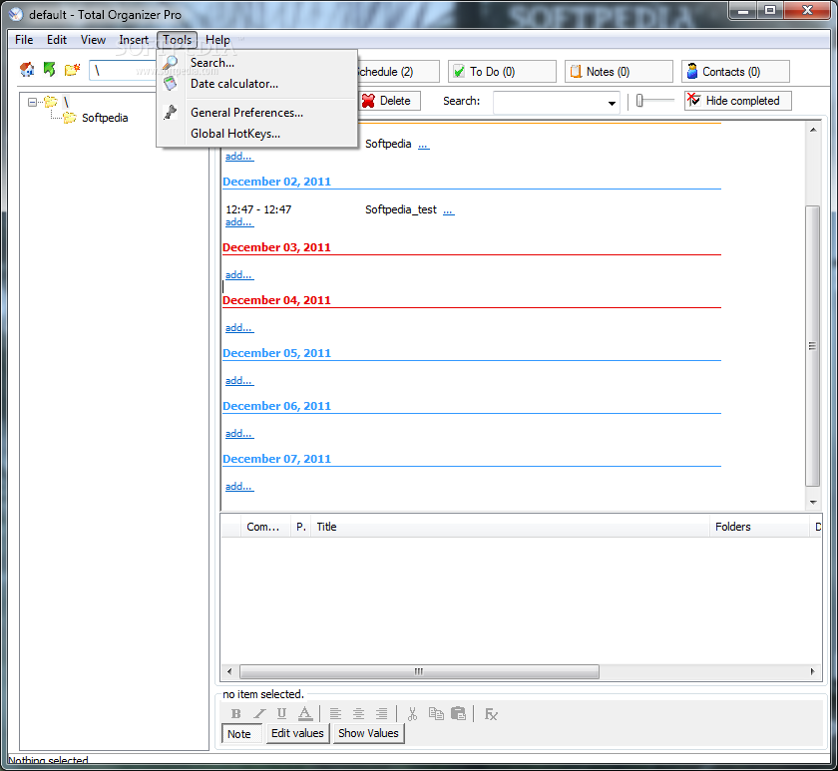Viewport: 838px width, 771px height.
Task: Close the open Tools menu
Action: pos(178,40)
